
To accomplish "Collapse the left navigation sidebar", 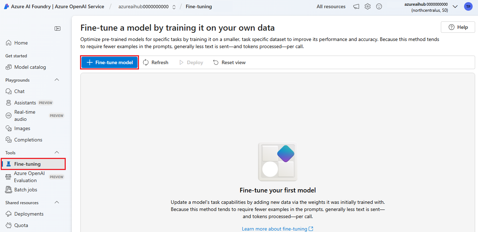I will [x=57, y=29].
